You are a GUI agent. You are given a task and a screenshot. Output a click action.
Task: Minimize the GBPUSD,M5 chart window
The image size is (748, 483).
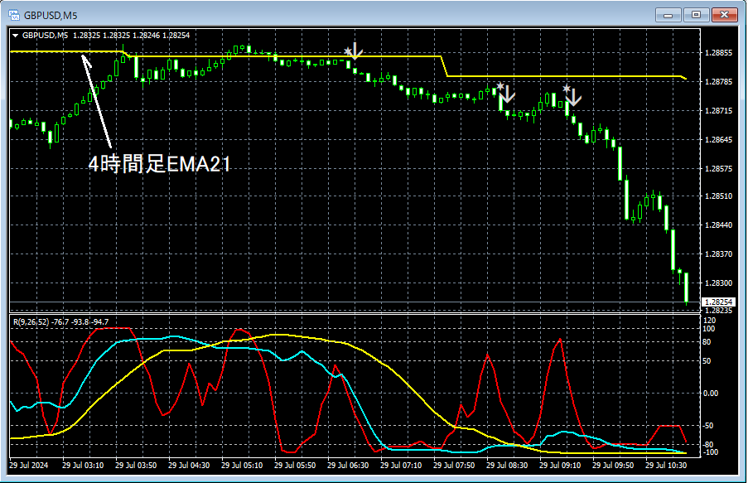(669, 15)
